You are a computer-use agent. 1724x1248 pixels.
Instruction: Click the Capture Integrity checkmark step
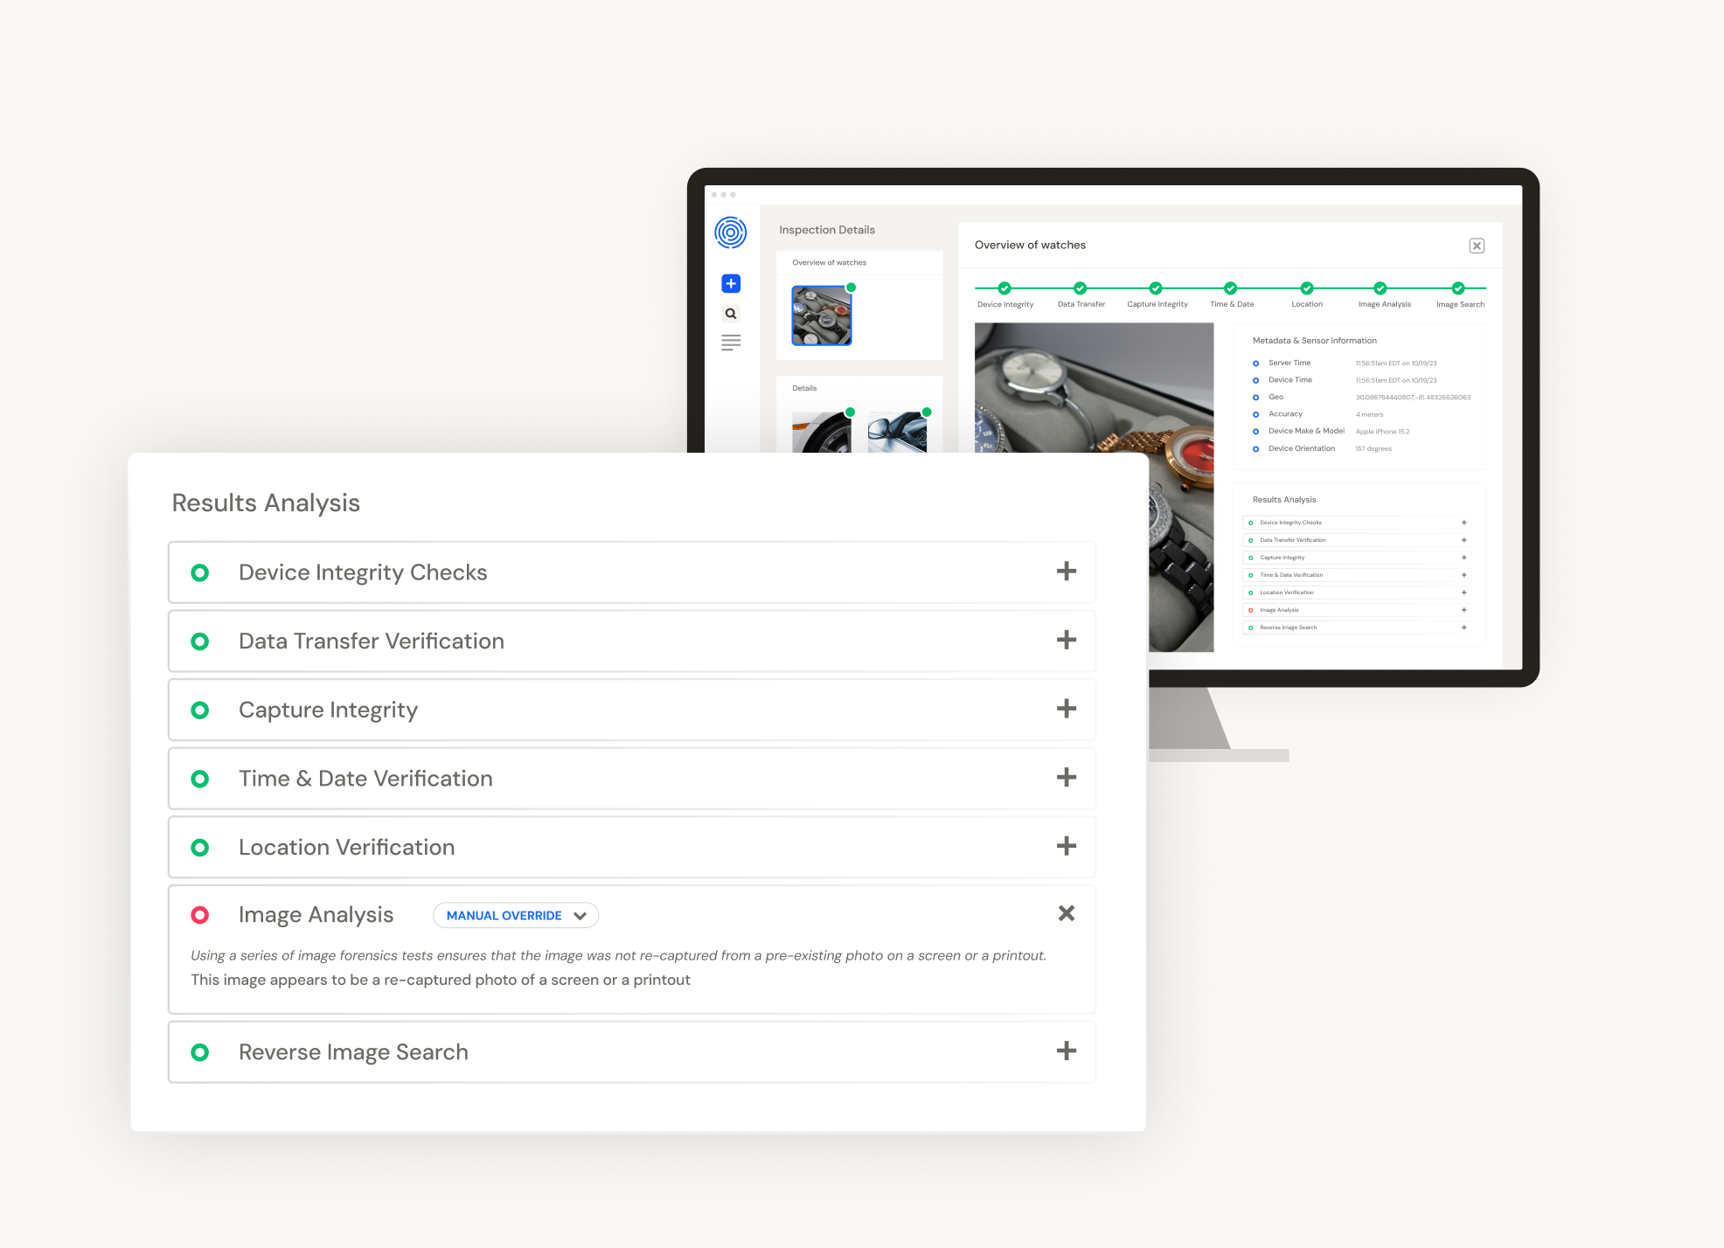point(1156,288)
